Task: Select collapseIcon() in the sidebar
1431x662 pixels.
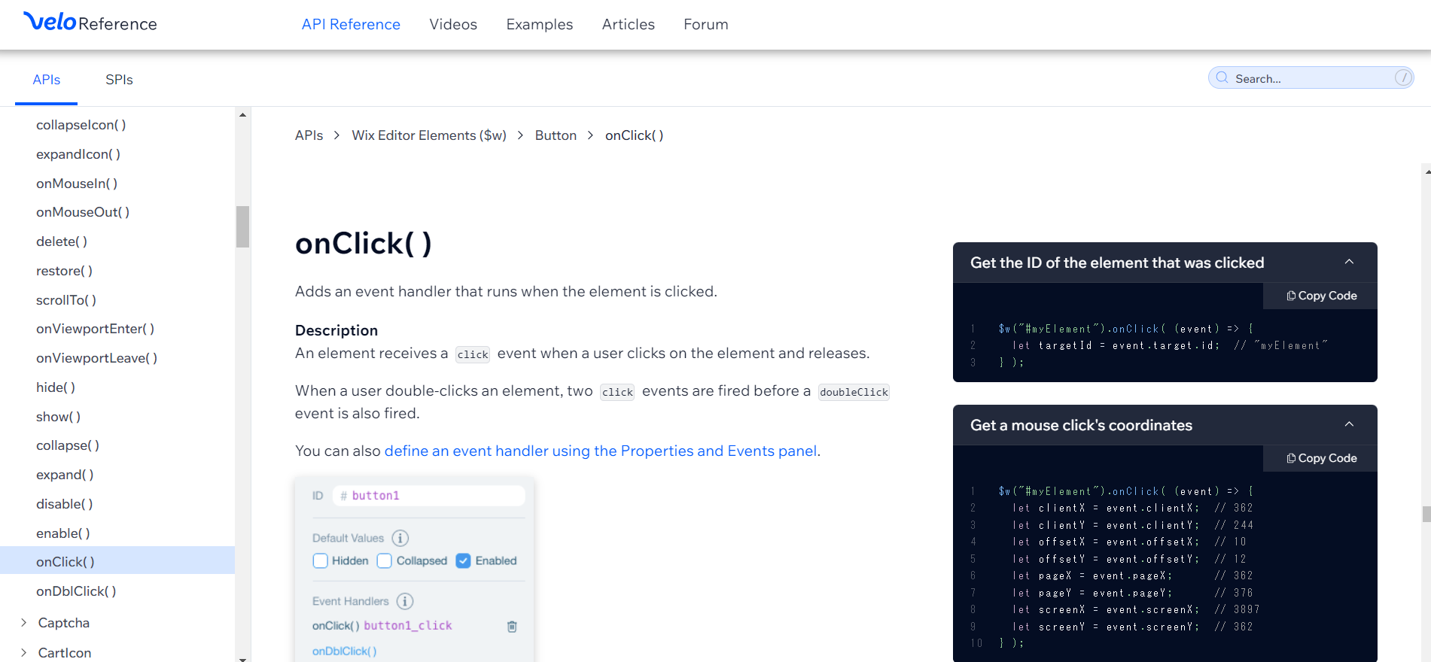Action: (81, 125)
